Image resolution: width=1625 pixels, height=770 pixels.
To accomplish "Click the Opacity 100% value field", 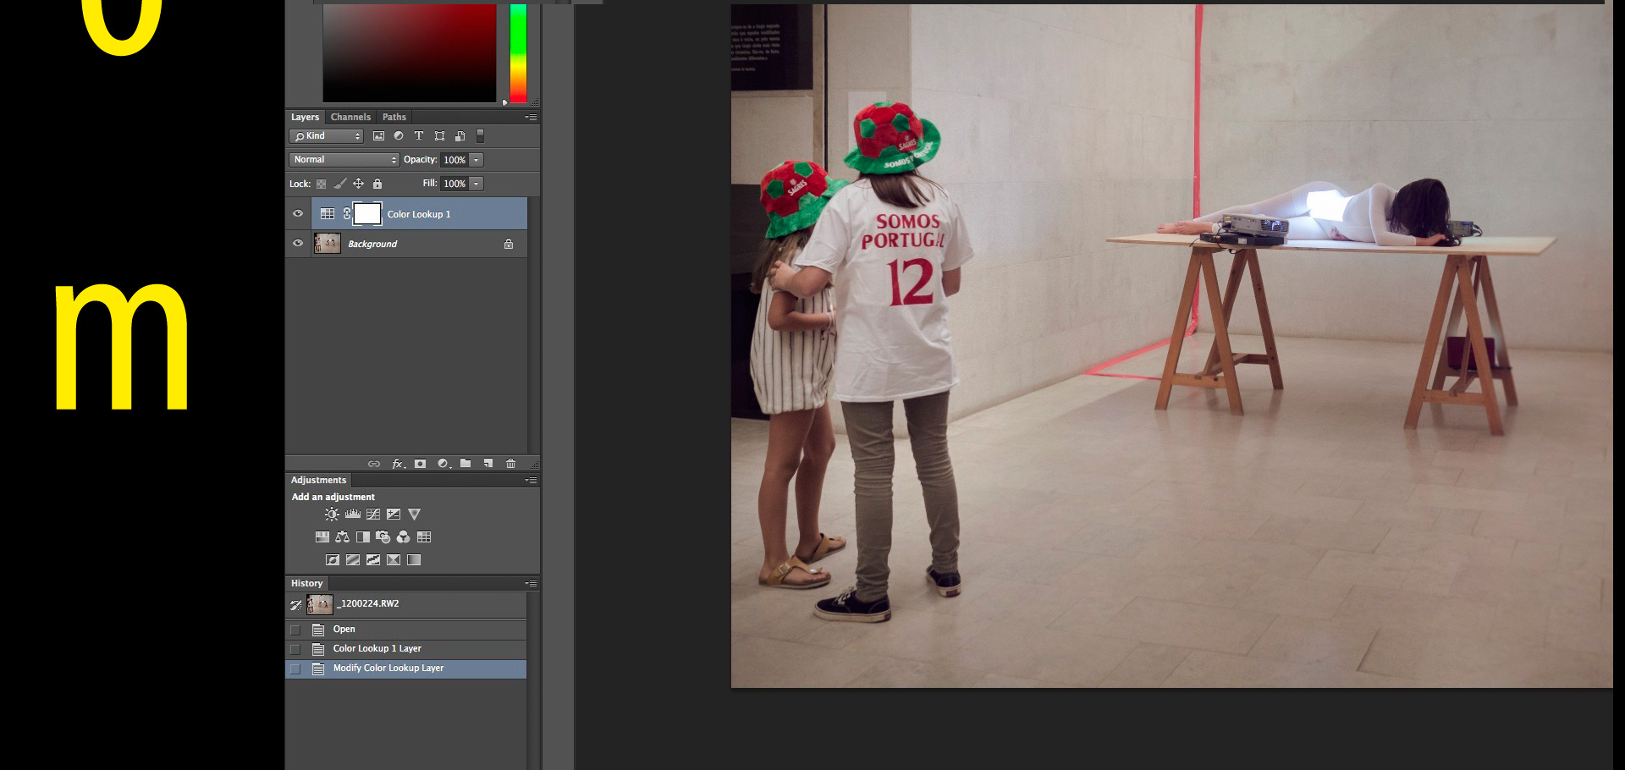I will (x=454, y=160).
